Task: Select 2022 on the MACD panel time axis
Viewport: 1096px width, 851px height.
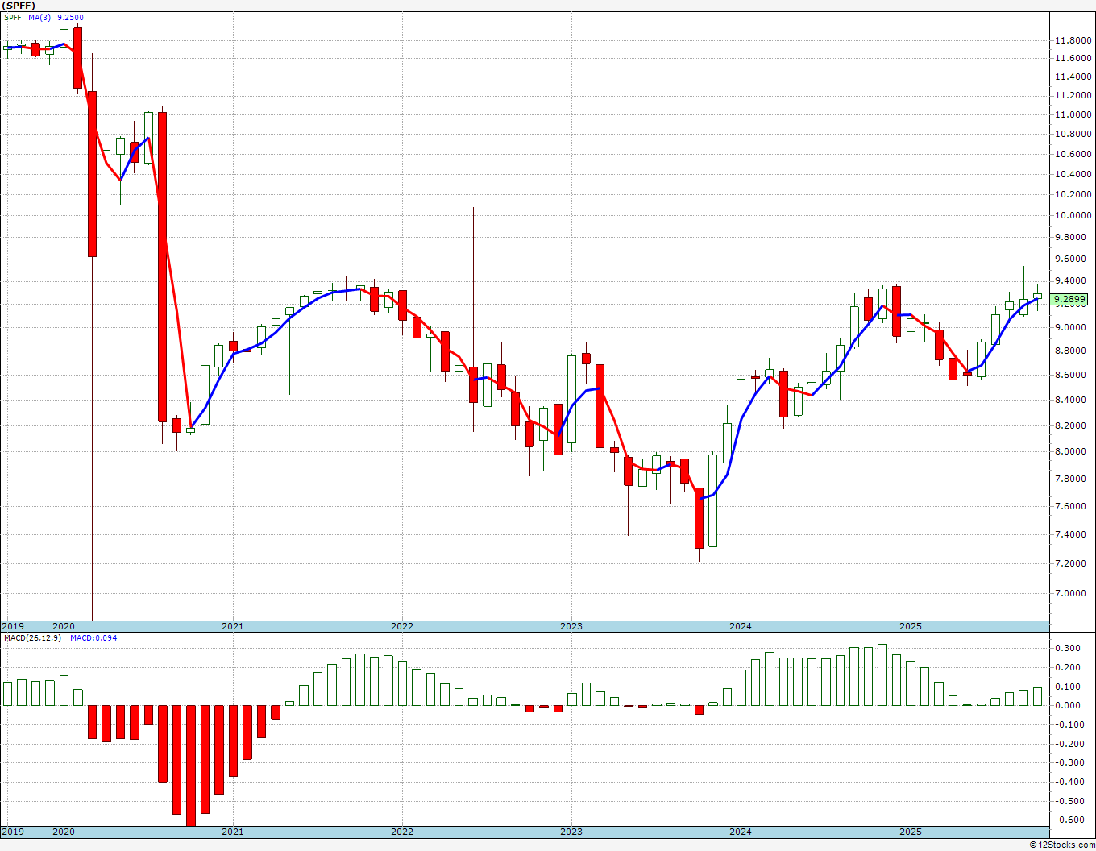Action: click(x=402, y=832)
